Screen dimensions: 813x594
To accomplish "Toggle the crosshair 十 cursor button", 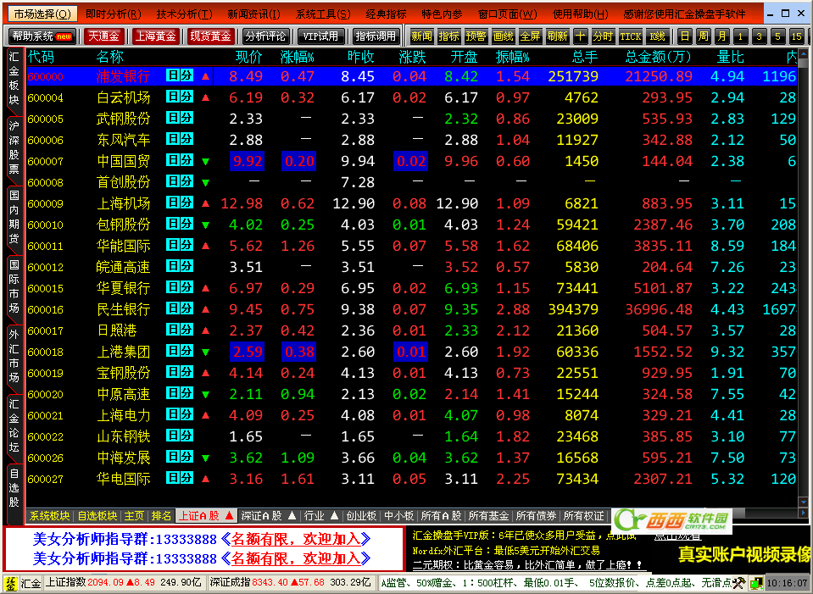I will point(580,36).
